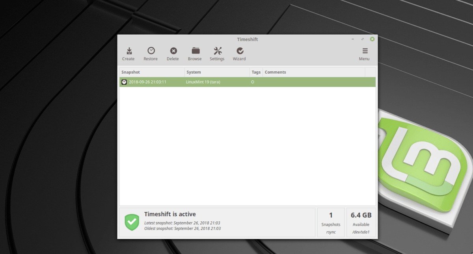Click the Comments column header
Viewport: 473px width, 254px height.
tap(275, 72)
